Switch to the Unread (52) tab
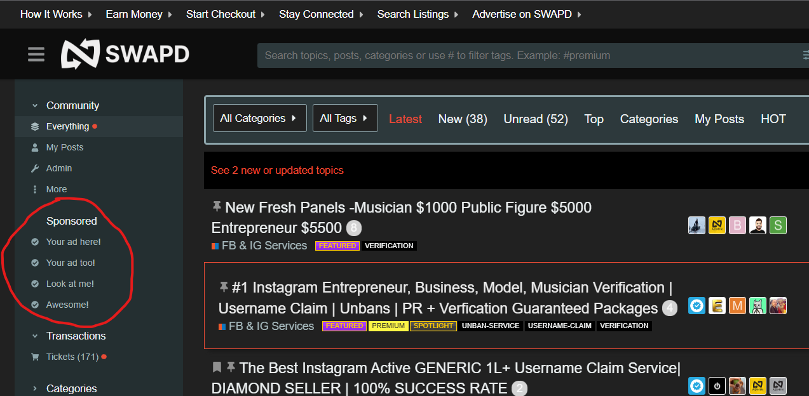The image size is (809, 396). coord(535,119)
